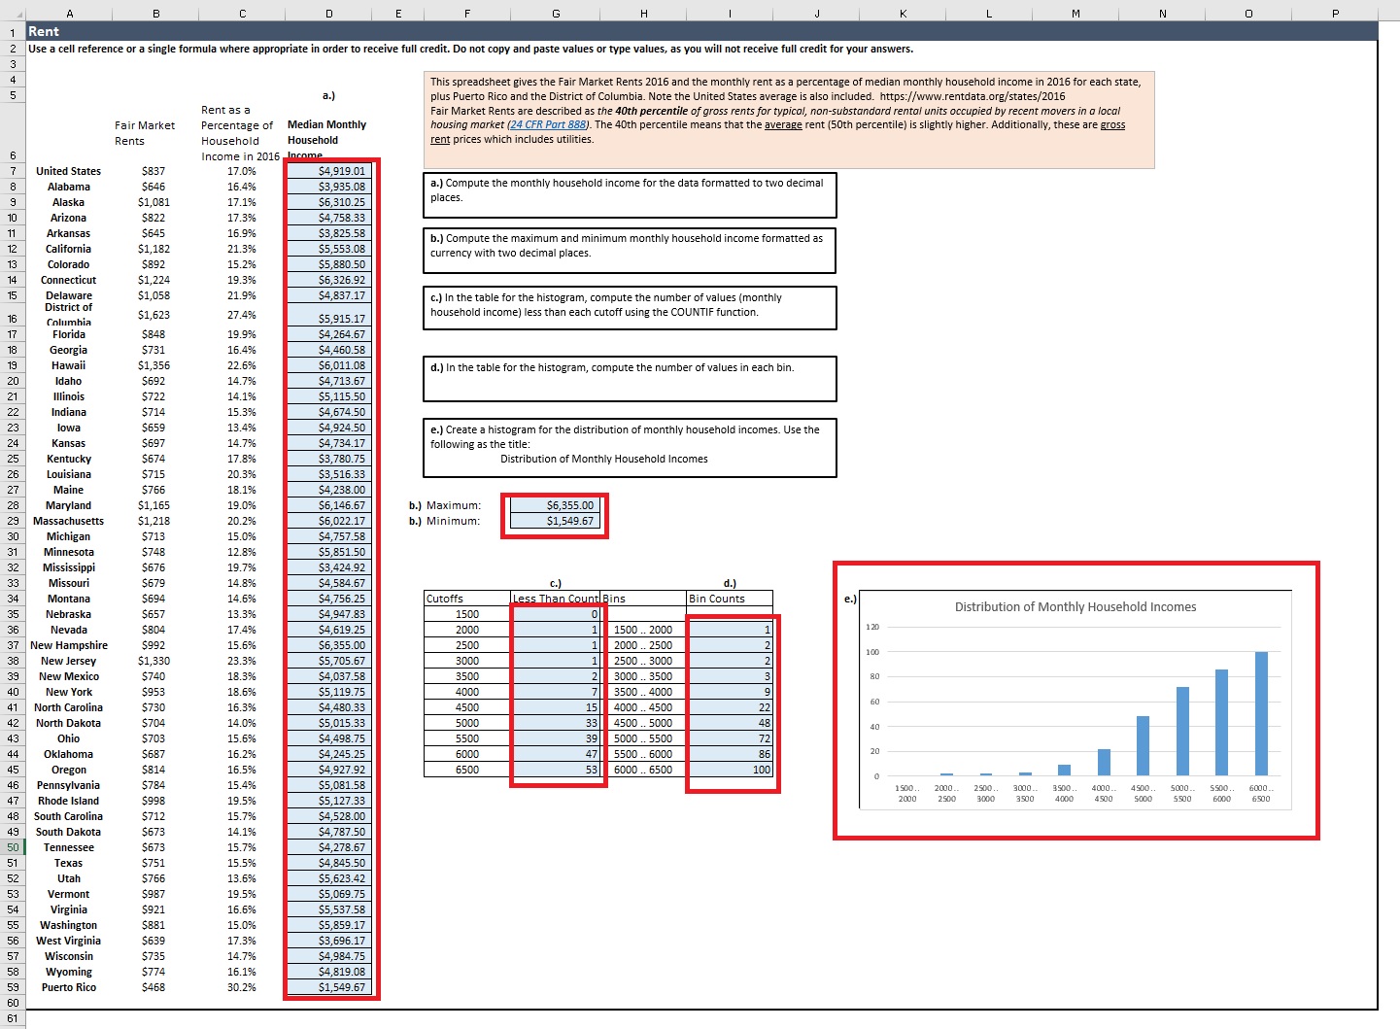
Task: Select the 'Massachusetts' state cell
Action: click(x=69, y=521)
